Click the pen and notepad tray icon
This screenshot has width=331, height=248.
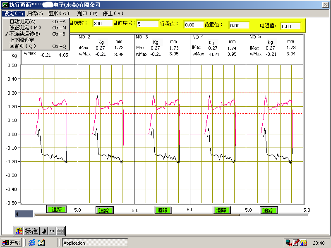coord(295,243)
